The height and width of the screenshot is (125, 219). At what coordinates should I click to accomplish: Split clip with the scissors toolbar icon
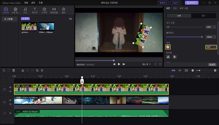pyautogui.click(x=23, y=70)
